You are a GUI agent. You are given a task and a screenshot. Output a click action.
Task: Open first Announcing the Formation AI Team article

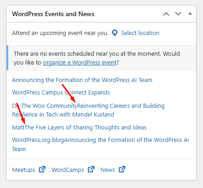tap(82, 80)
